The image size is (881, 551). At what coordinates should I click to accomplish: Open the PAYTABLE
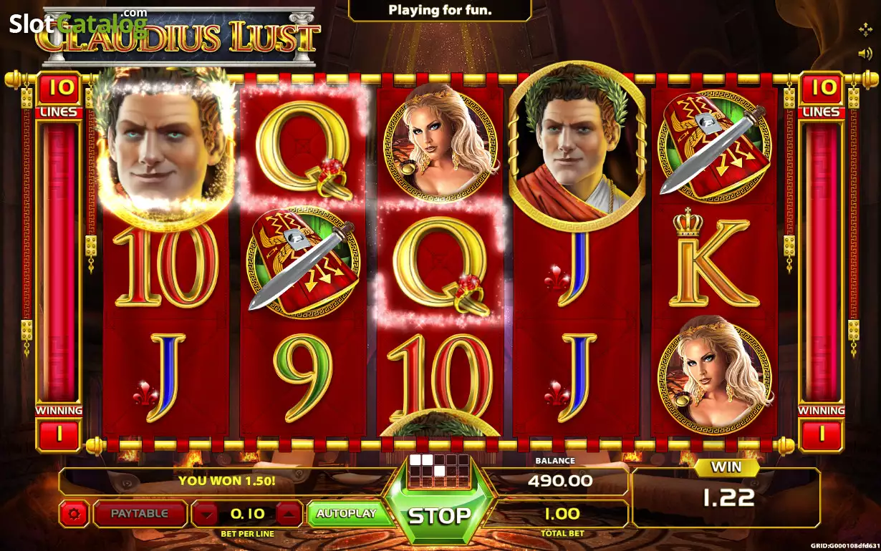(x=140, y=513)
